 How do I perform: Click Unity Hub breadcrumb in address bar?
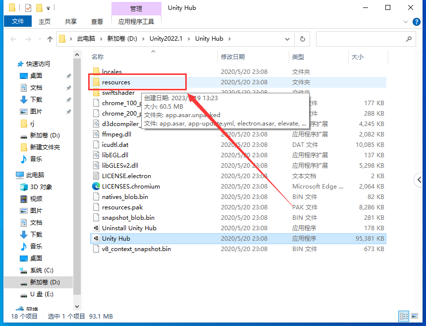[209, 39]
